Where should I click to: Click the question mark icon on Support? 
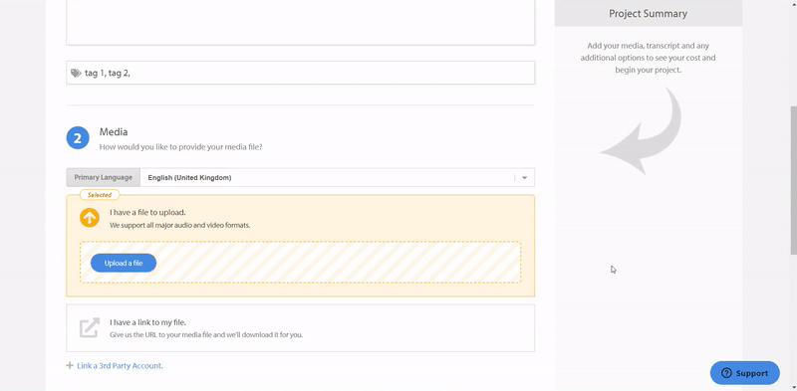[726, 373]
